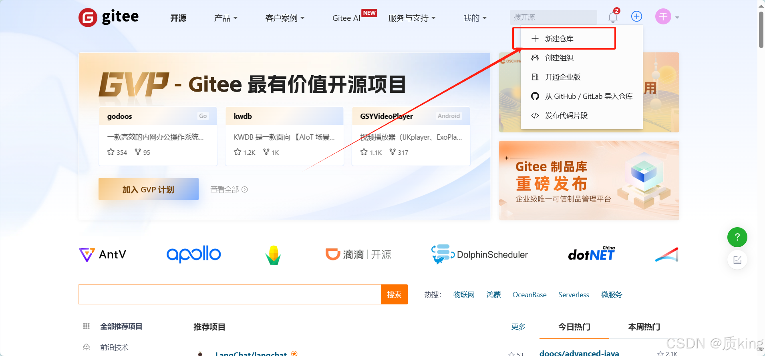Click the orange 搜索 button
The image size is (765, 356).
[x=394, y=294]
